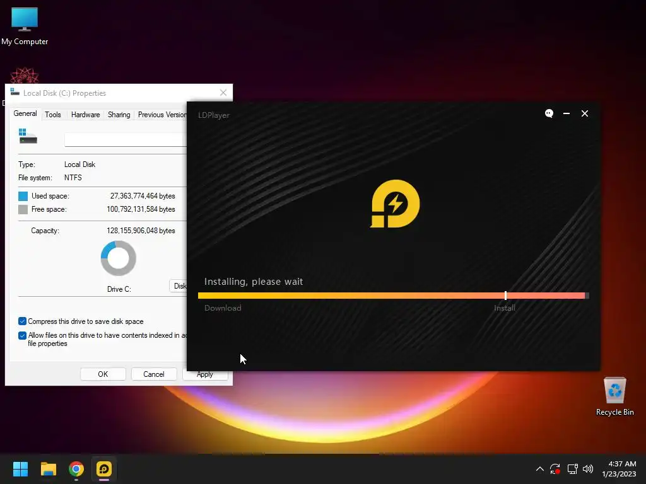Open the Sharing tab in Properties
The width and height of the screenshot is (646, 484).
119,115
